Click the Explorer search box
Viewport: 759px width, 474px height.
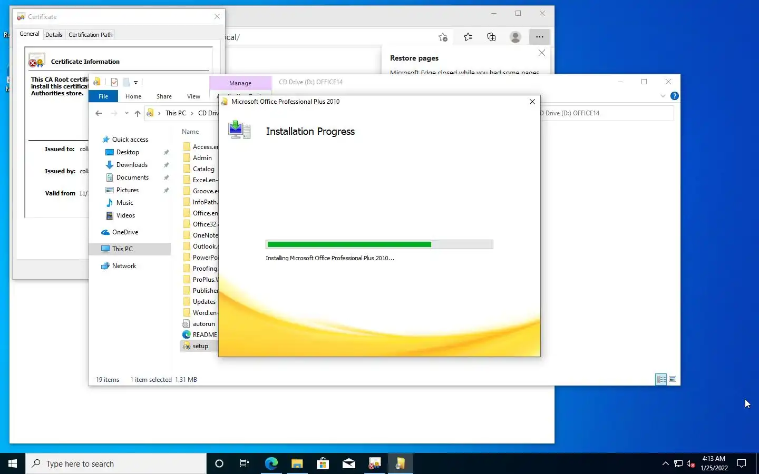click(607, 113)
